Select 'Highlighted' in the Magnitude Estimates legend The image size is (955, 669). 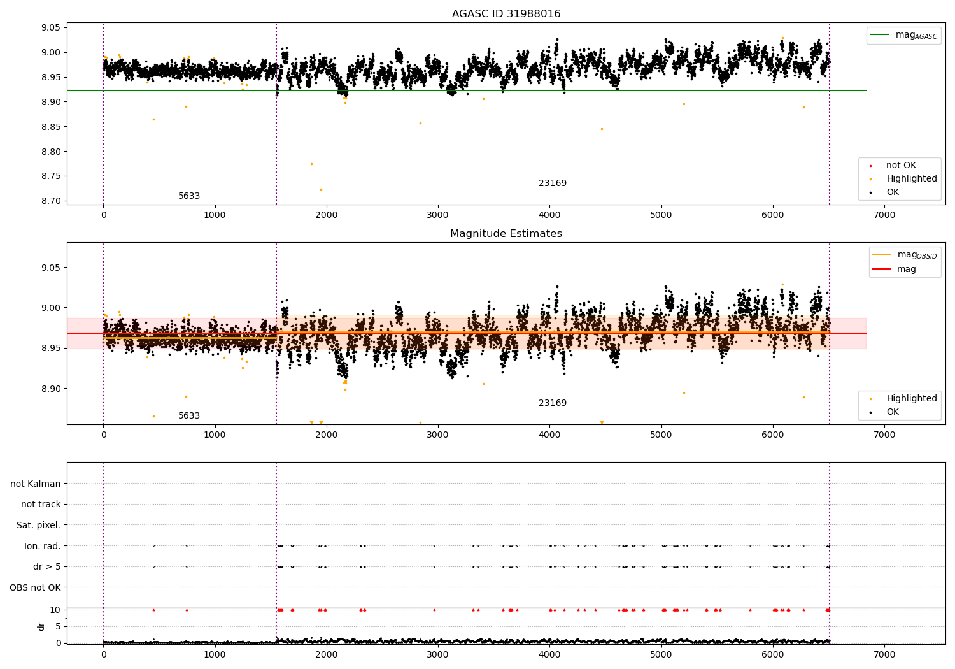[912, 399]
